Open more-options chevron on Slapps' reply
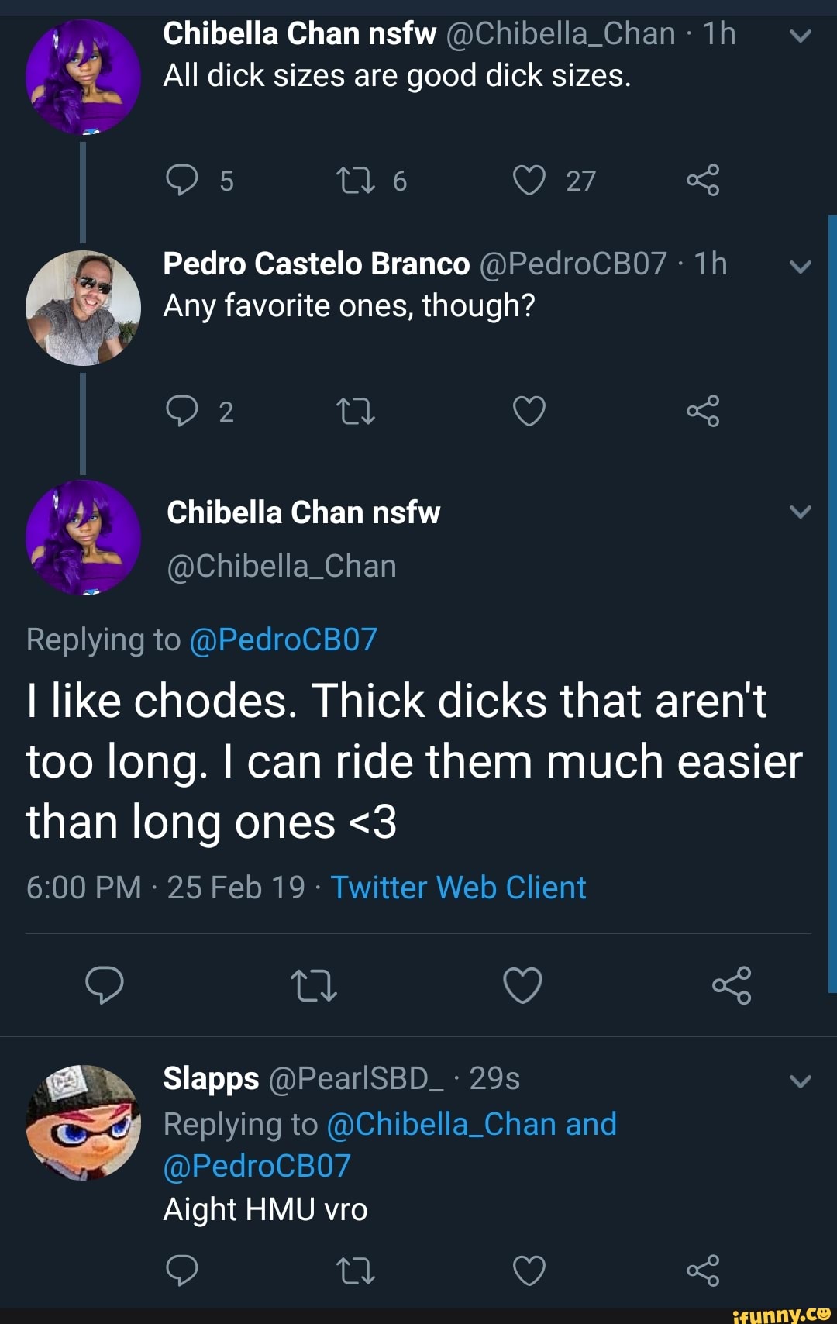Image resolution: width=837 pixels, height=1324 pixels. (800, 1081)
